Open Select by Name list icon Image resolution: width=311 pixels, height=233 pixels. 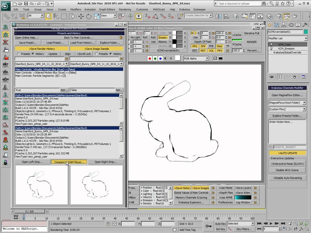click(x=56, y=17)
